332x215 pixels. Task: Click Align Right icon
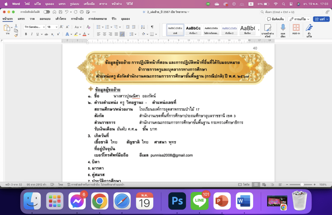point(110,34)
